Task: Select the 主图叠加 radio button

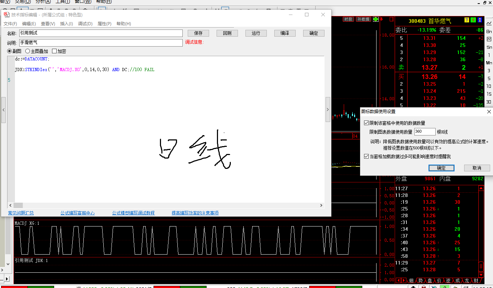Action: click(28, 51)
